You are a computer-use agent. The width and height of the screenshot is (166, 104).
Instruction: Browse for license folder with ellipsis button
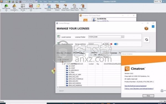pyautogui.click(x=123, y=37)
